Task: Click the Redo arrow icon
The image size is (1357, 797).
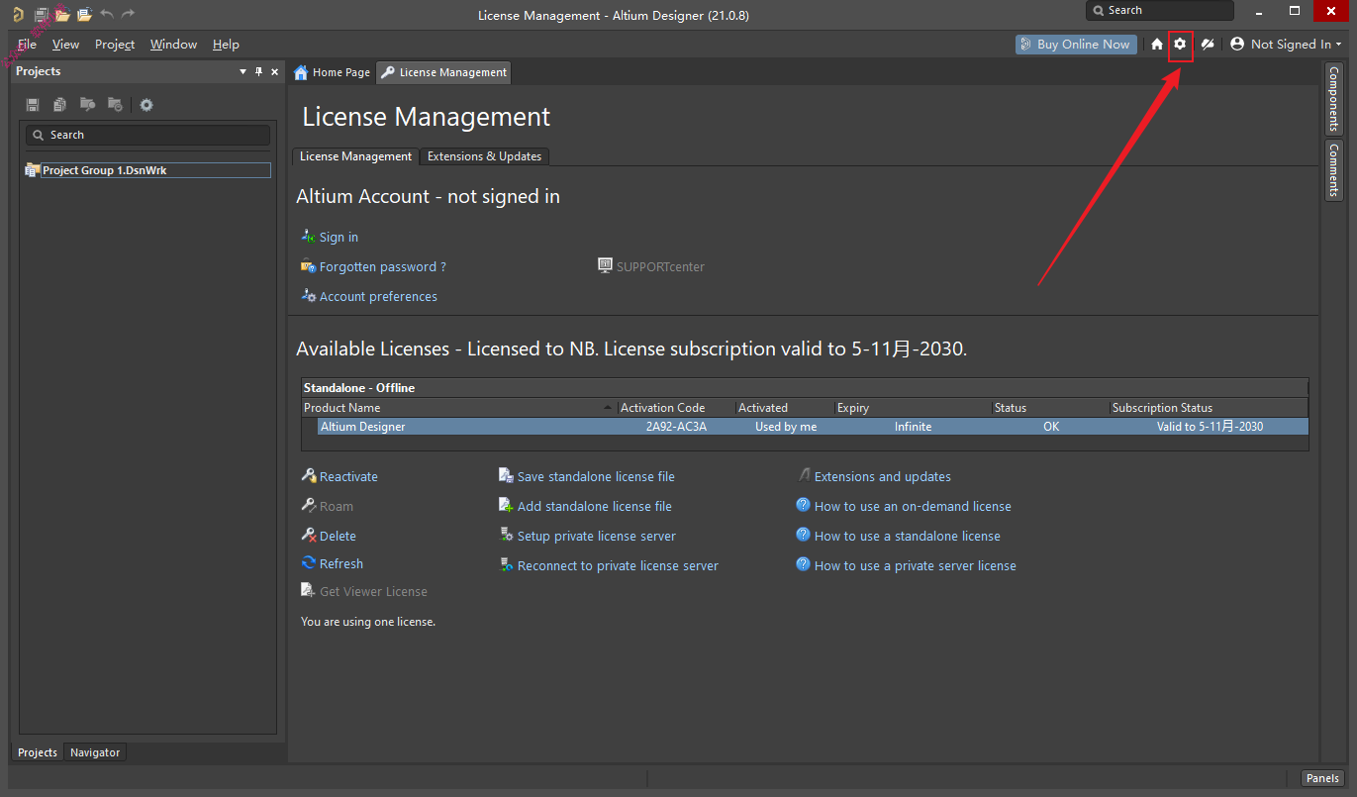Action: click(x=128, y=14)
